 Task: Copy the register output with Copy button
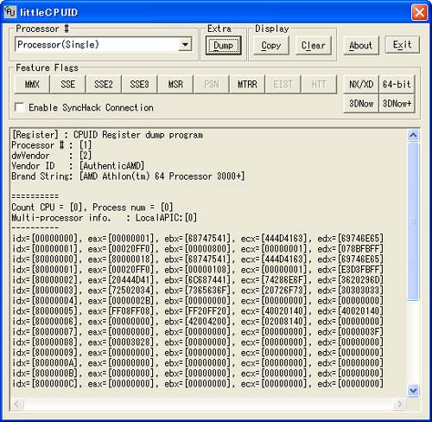[271, 45]
